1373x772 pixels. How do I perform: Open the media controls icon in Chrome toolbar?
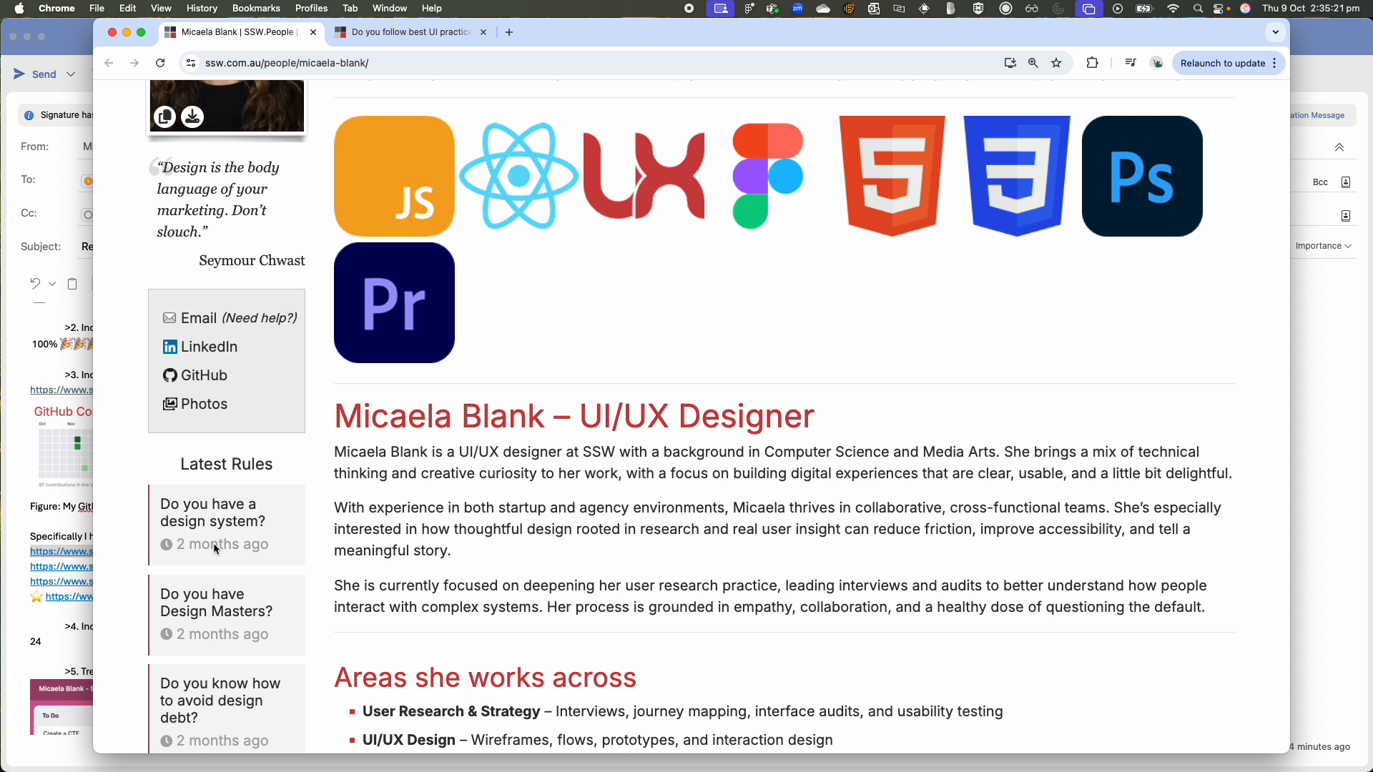[1130, 63]
